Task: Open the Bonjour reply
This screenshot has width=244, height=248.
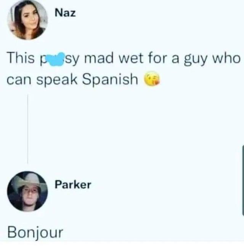Action: pos(35,232)
